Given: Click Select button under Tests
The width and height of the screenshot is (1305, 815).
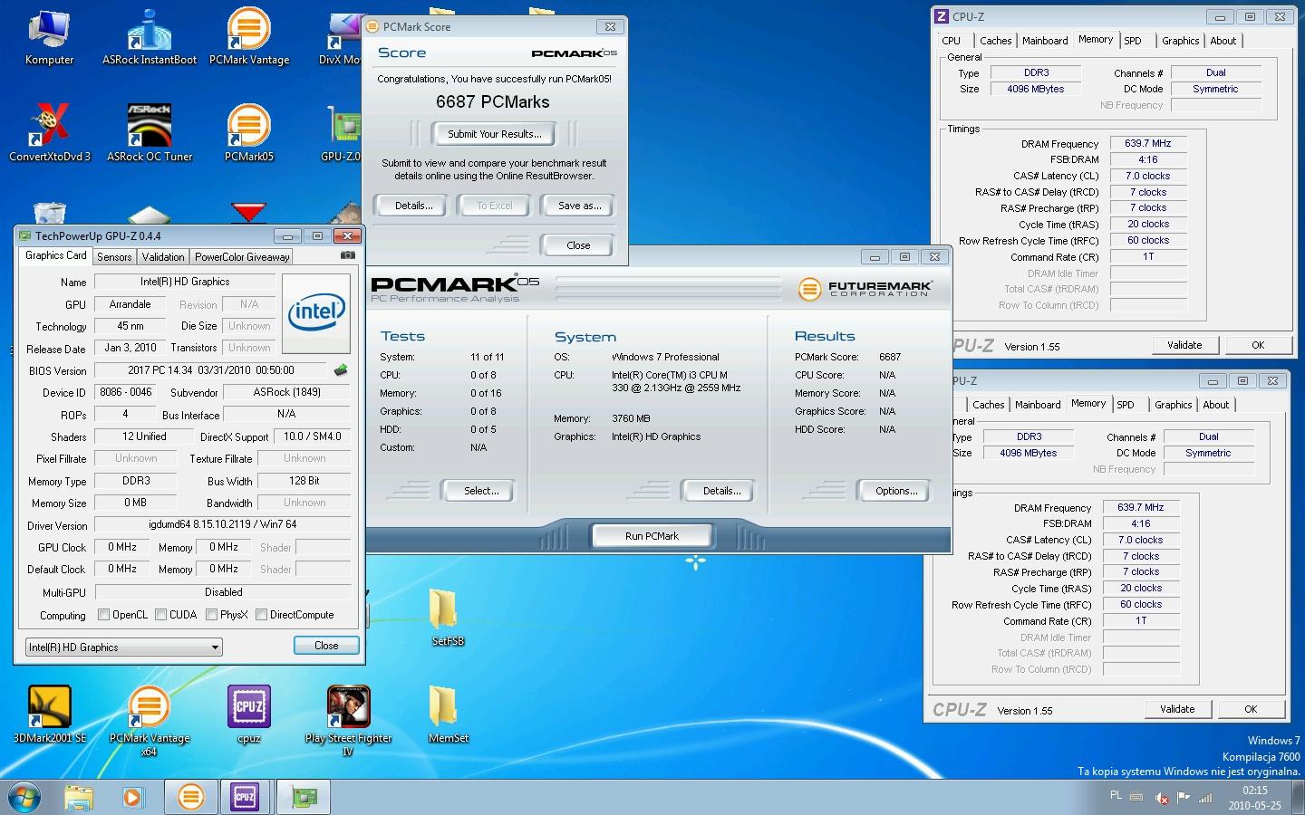Looking at the screenshot, I should [x=480, y=491].
